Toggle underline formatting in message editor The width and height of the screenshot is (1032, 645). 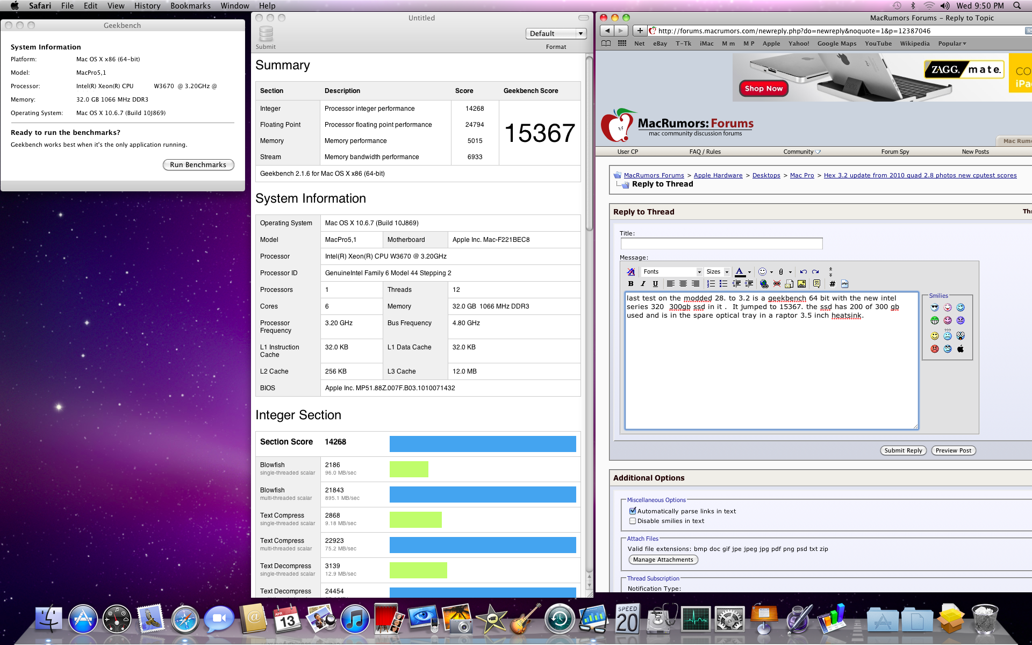click(655, 284)
